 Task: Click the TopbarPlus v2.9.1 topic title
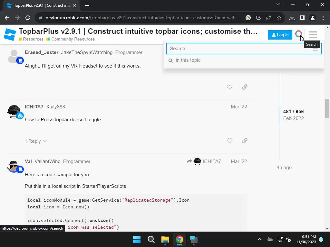point(138,31)
